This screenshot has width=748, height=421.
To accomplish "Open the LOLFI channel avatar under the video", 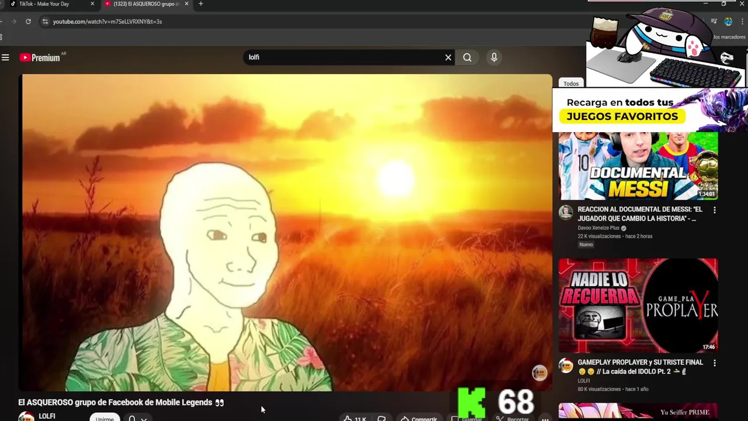I will coord(26,416).
